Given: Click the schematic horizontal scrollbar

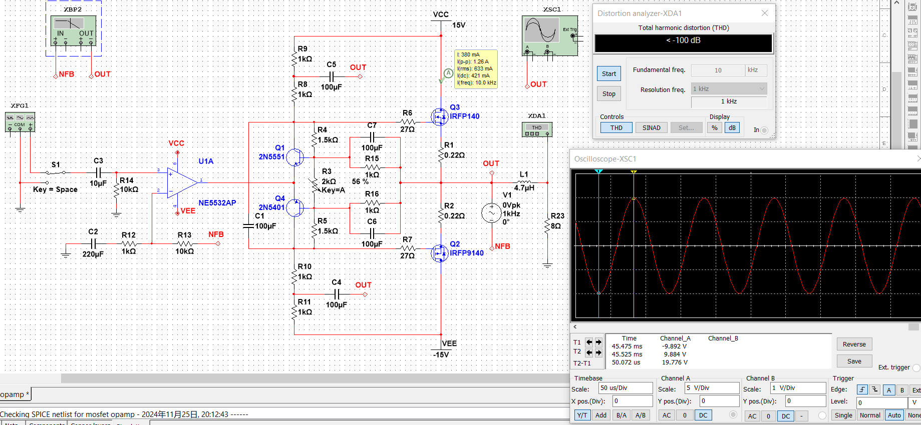Looking at the screenshot, I should coord(315,378).
